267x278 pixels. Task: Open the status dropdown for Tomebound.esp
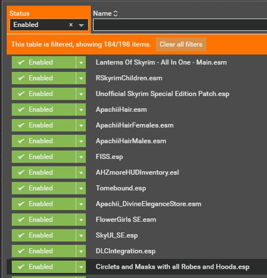tap(81, 188)
